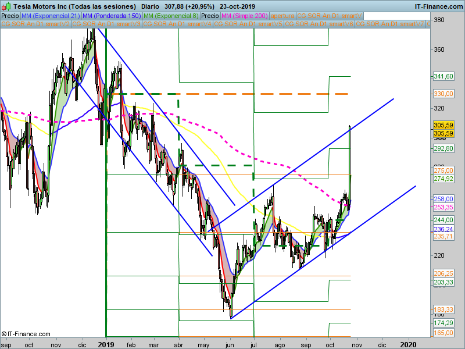This screenshot has height=349, width=465.
Task: Click the 235,71 orange price tag
Action: (x=443, y=236)
